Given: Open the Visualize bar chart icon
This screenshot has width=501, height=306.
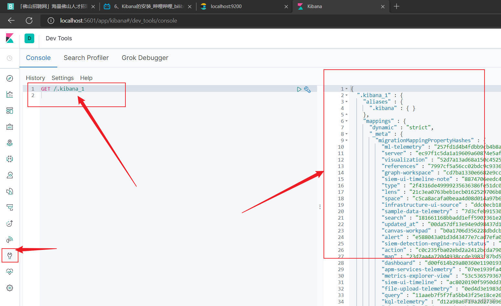Looking at the screenshot, I should point(10,94).
